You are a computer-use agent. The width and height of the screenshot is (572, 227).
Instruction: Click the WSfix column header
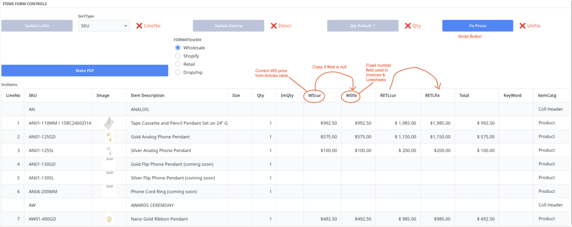[351, 95]
